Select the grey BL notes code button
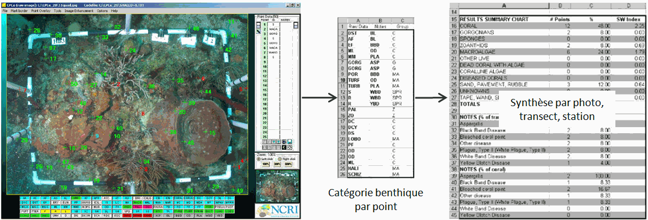The image size is (648, 220). [x=168, y=216]
